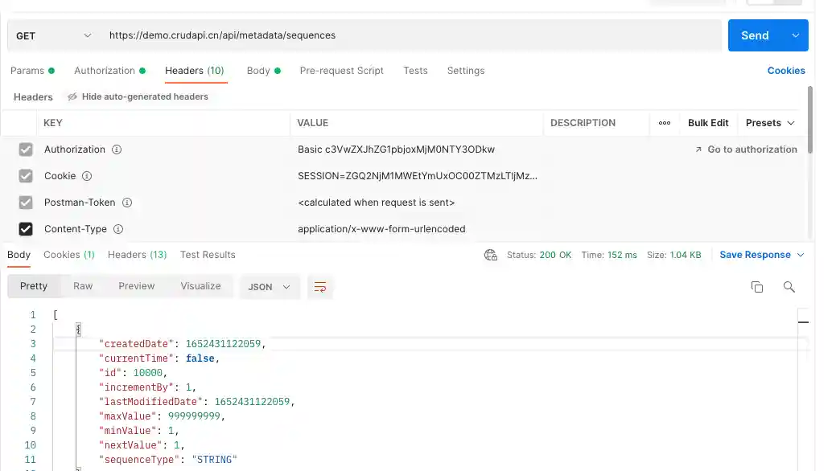This screenshot has width=836, height=471.
Task: Copy the response body with copy icon
Action: 756,287
